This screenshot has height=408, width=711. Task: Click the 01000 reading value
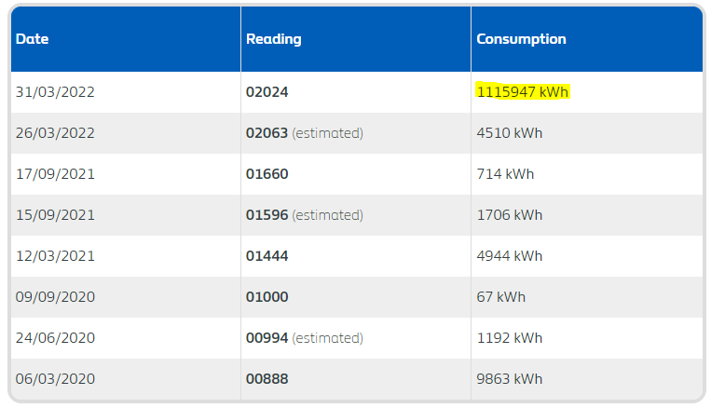[x=267, y=297]
